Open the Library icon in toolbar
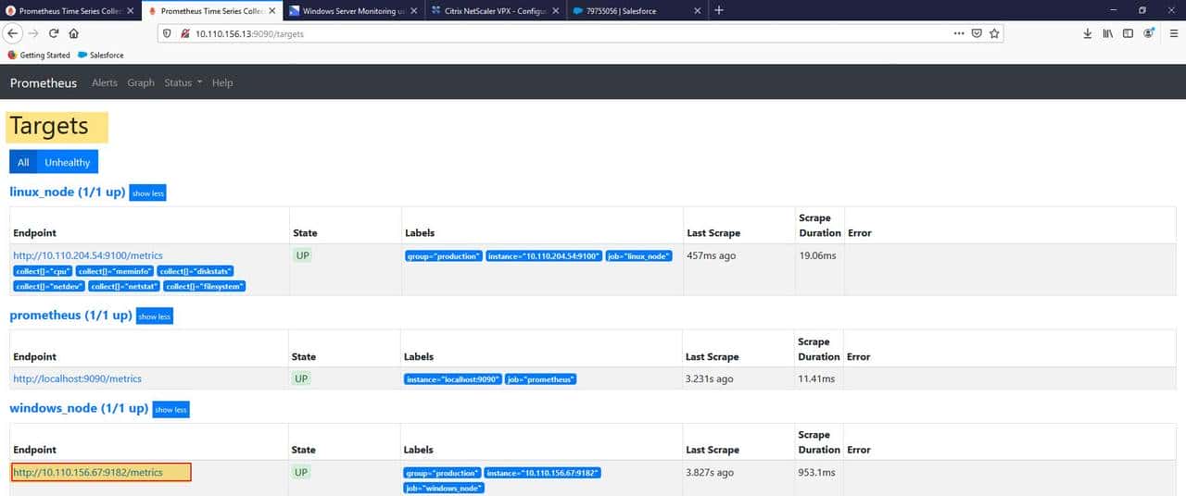The width and height of the screenshot is (1186, 496). click(1107, 33)
